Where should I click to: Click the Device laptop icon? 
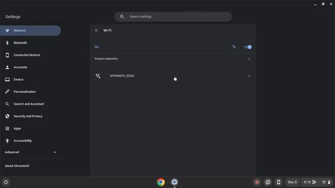point(7,79)
